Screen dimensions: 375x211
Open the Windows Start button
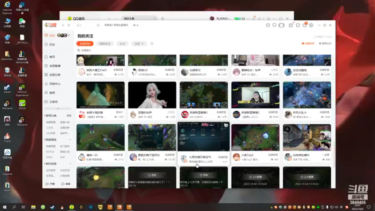coord(5,207)
